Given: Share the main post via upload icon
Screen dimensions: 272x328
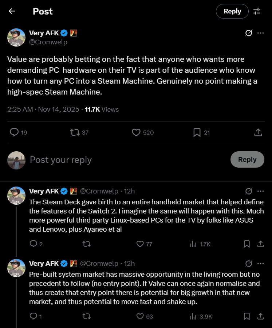Looking at the screenshot, I should pyautogui.click(x=258, y=133).
